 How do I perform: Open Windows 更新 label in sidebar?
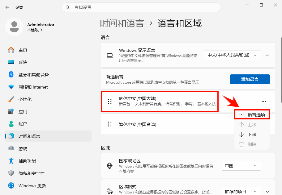point(32,186)
